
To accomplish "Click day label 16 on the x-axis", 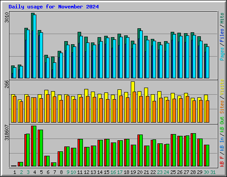I will tap(113, 172).
